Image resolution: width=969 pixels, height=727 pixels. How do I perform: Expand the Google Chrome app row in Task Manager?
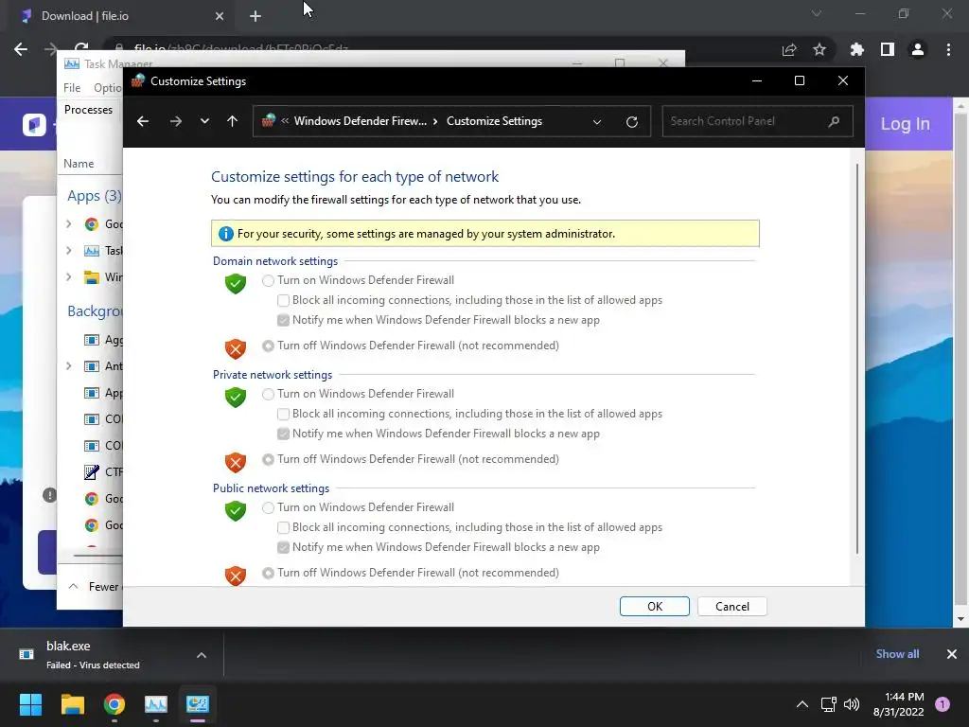tap(68, 223)
